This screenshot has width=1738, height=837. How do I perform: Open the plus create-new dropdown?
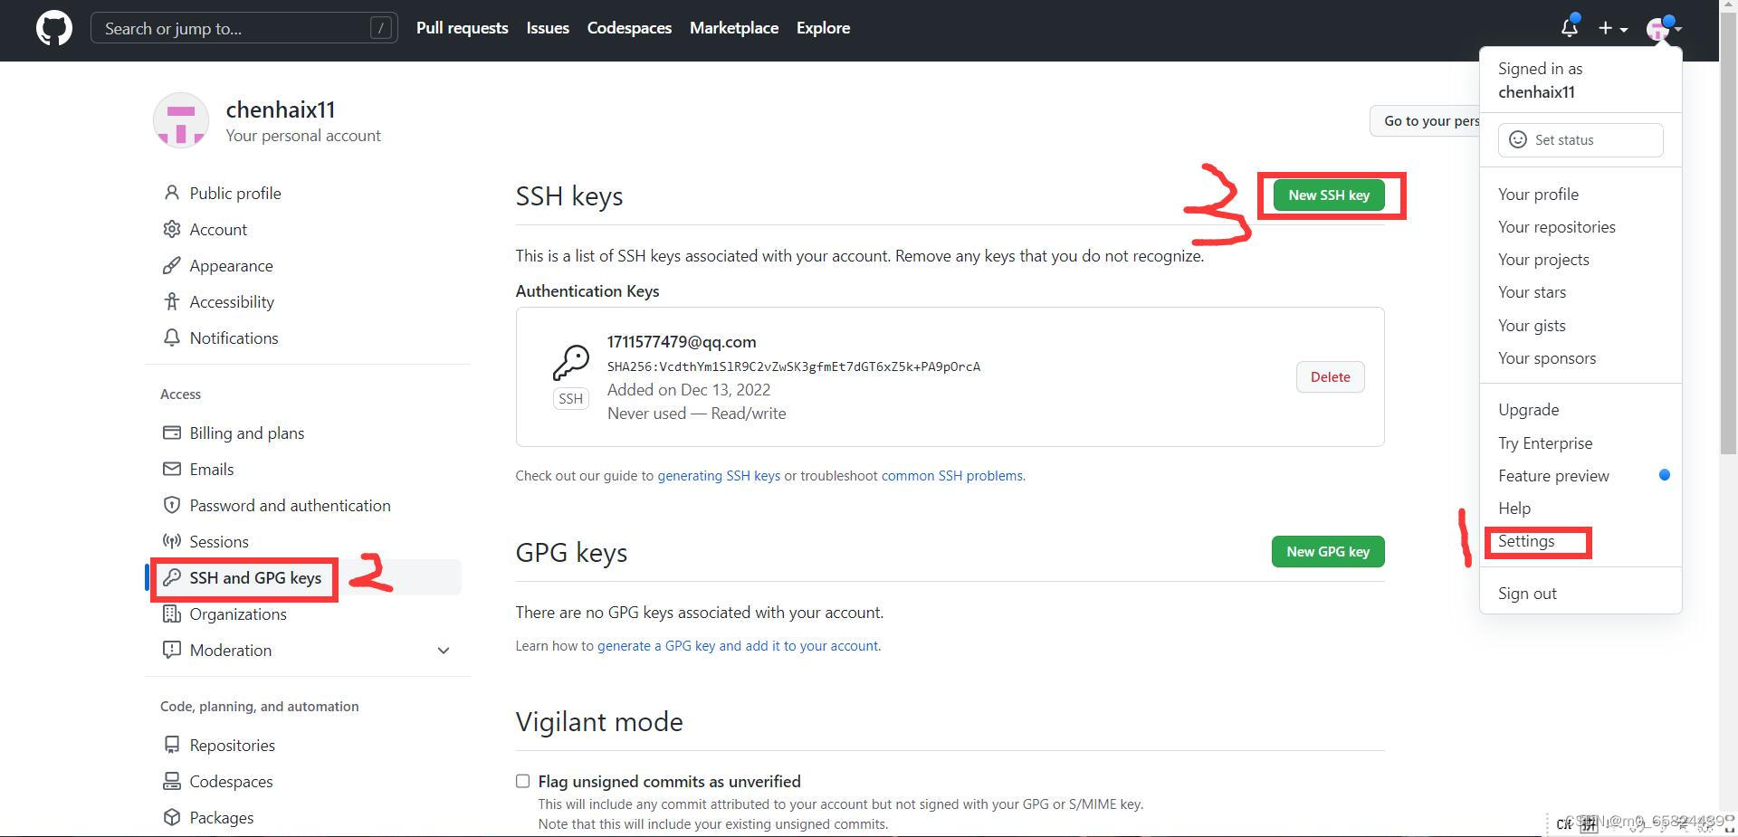pyautogui.click(x=1609, y=28)
